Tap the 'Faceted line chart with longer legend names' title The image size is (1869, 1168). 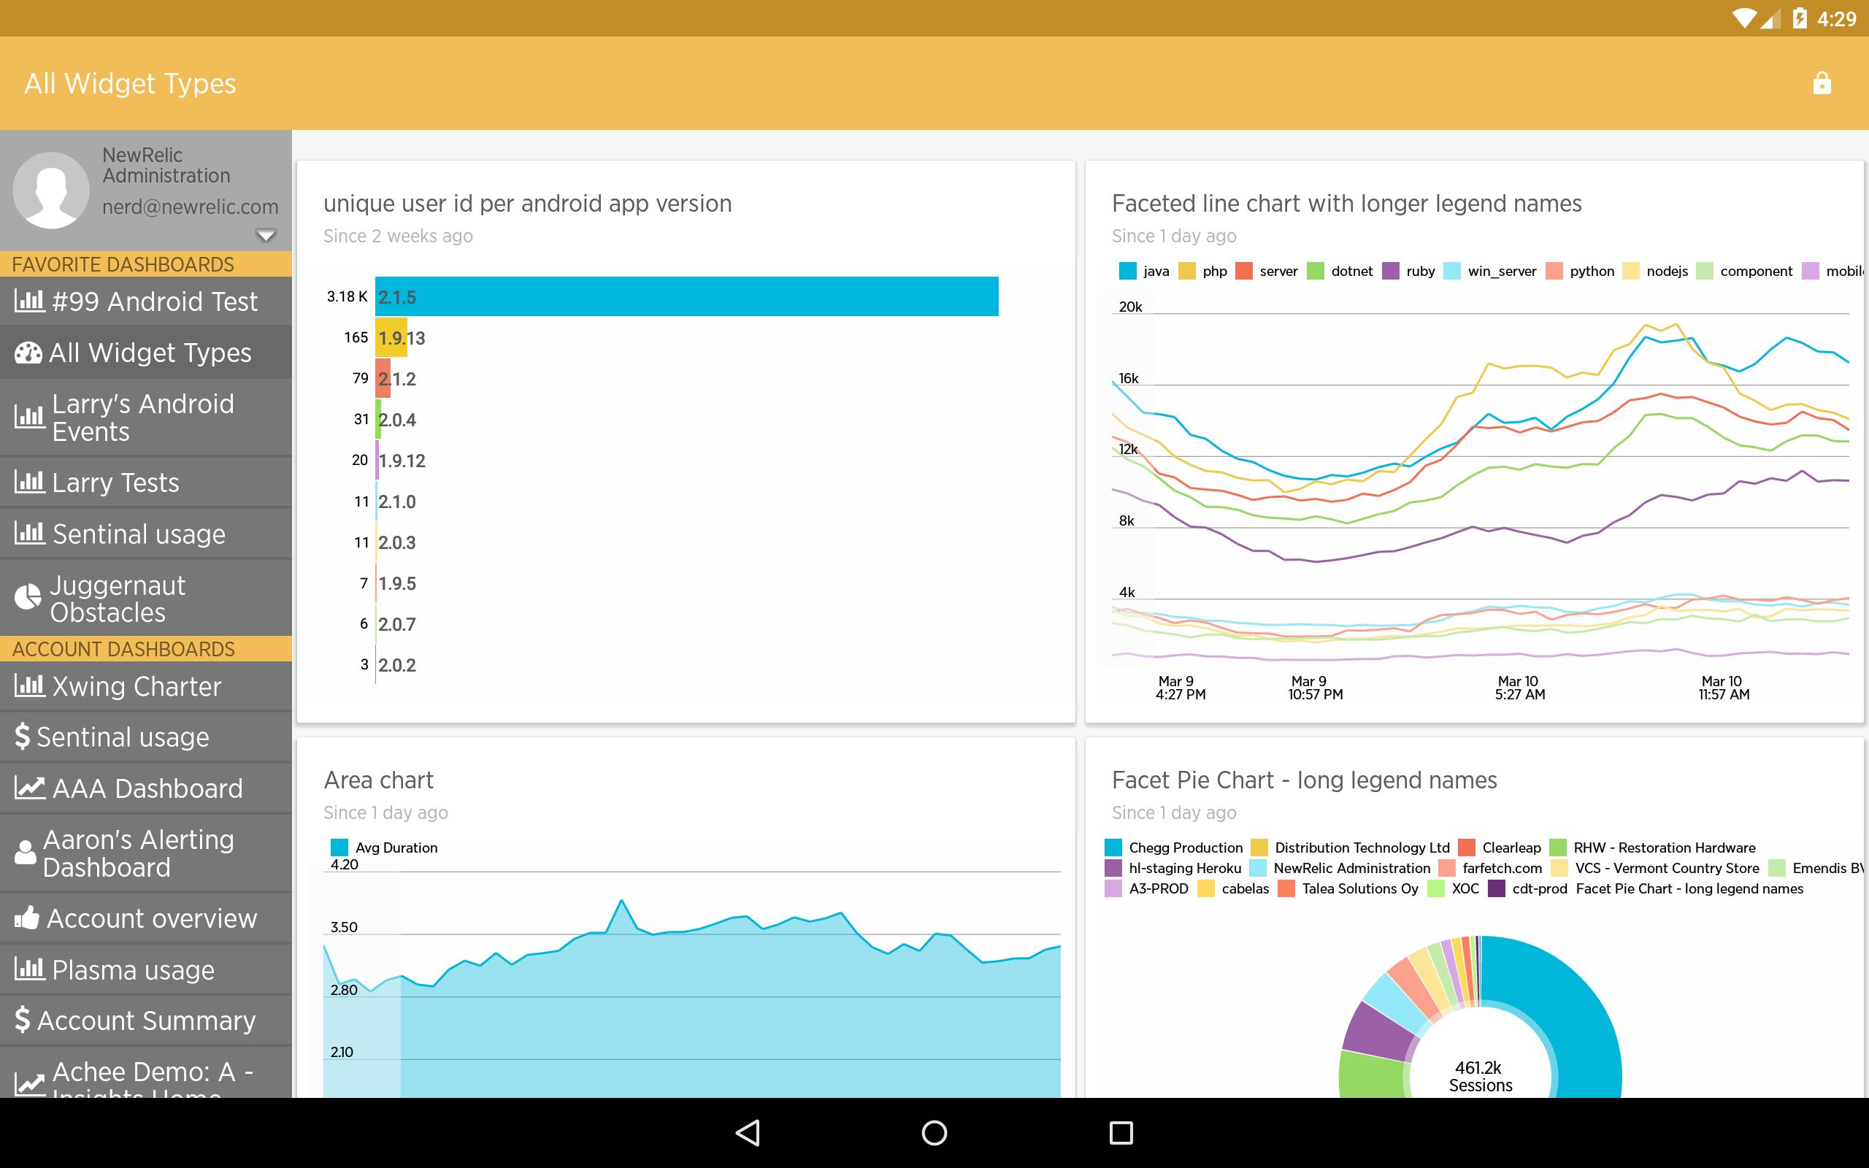click(x=1346, y=203)
